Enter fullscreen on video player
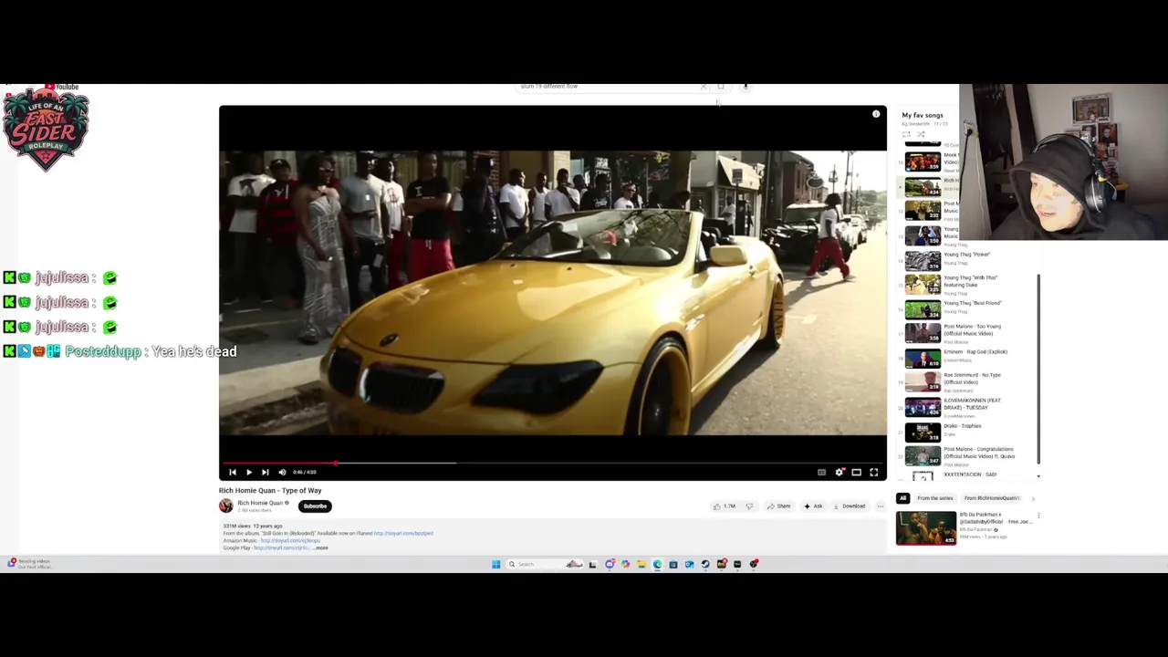Screen dimensions: 1168x657 click(874, 472)
